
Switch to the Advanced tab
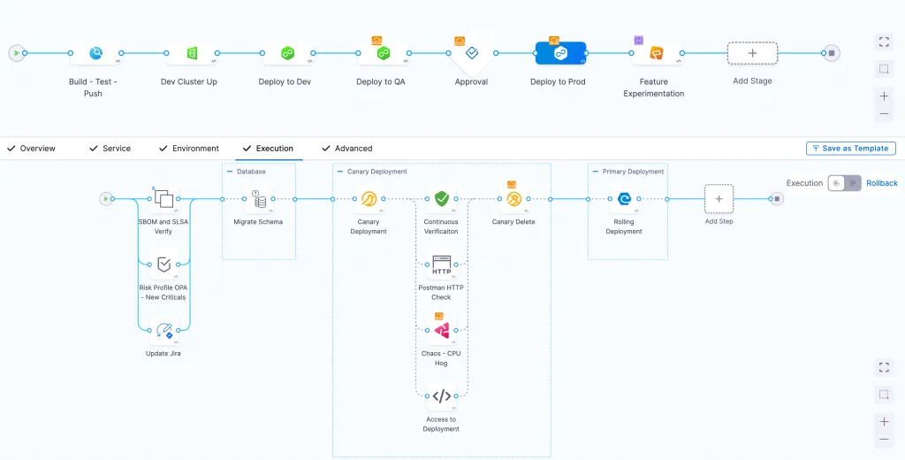[x=346, y=149]
